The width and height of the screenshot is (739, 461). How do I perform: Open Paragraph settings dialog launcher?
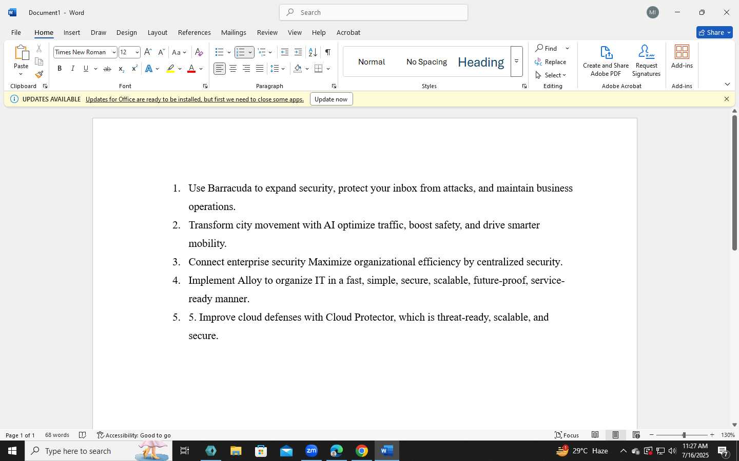(334, 86)
